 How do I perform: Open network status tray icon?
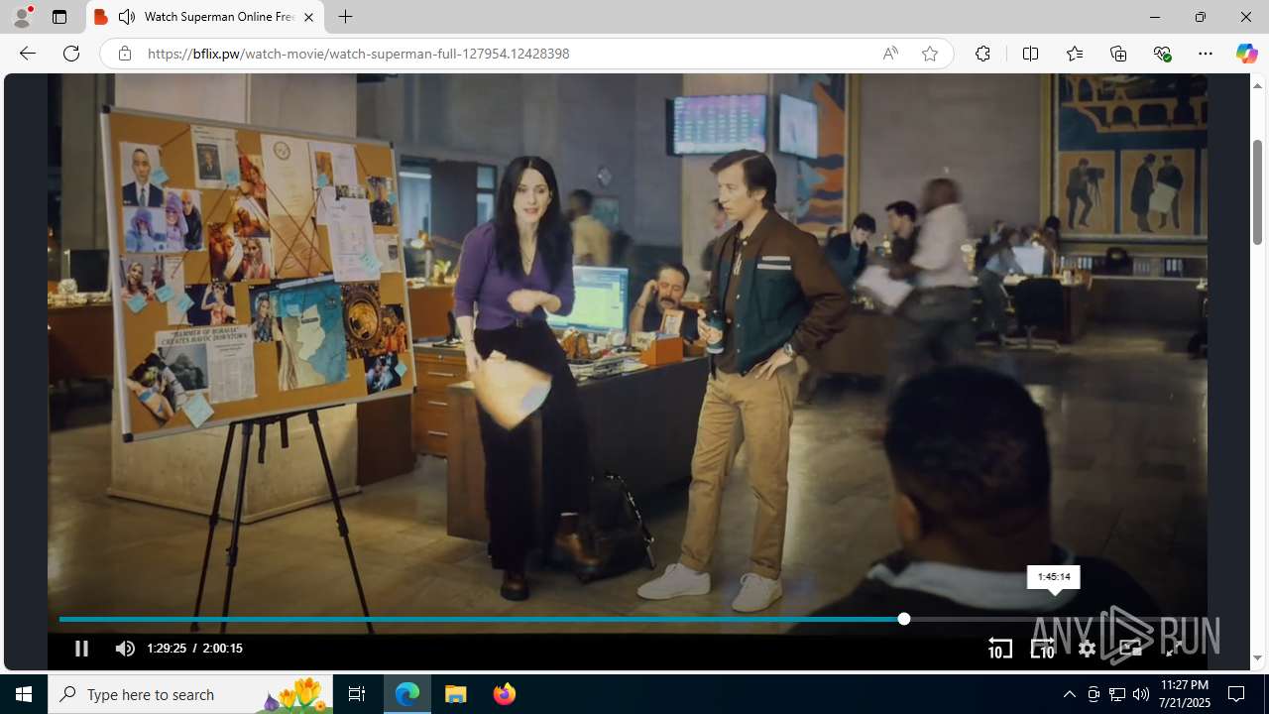[1117, 694]
